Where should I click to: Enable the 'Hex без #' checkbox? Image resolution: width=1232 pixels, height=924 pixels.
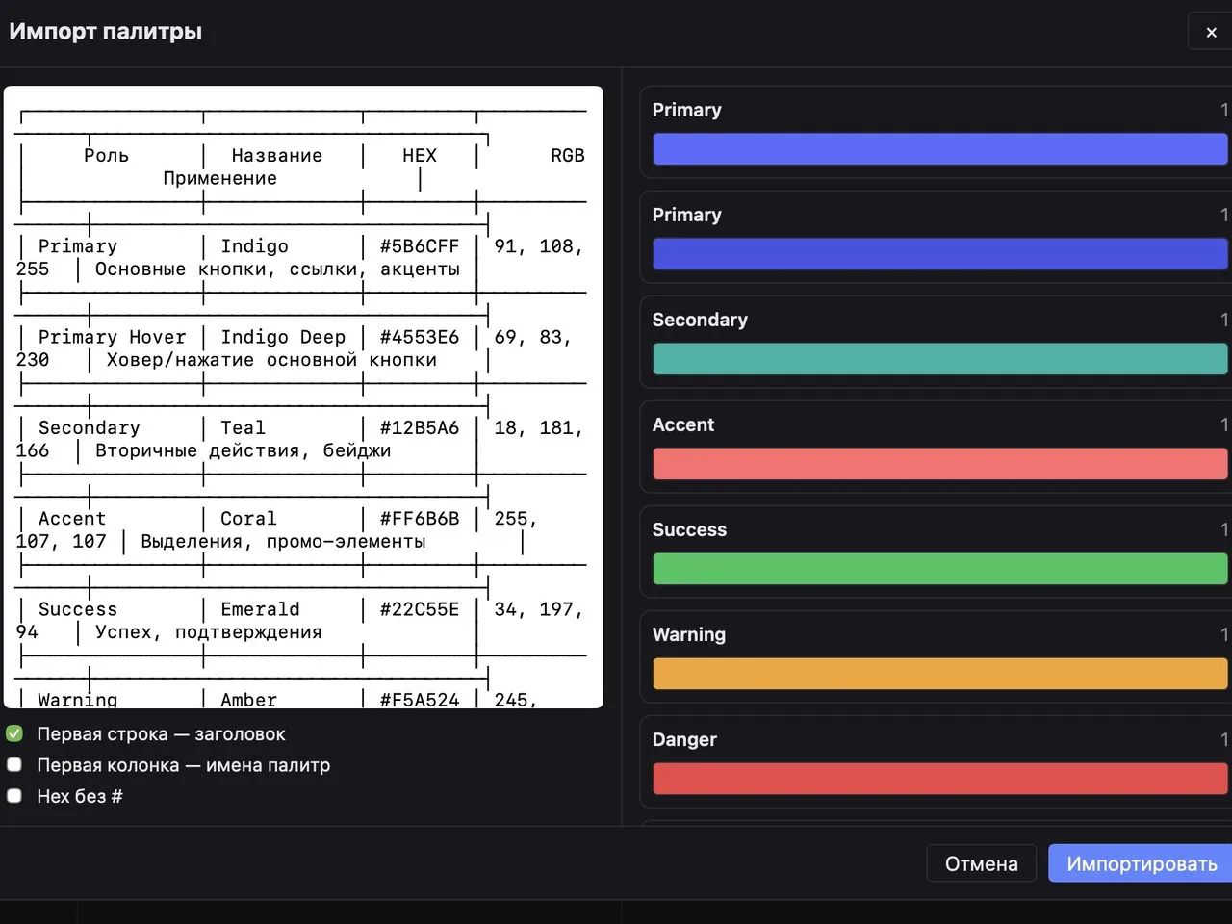(14, 795)
